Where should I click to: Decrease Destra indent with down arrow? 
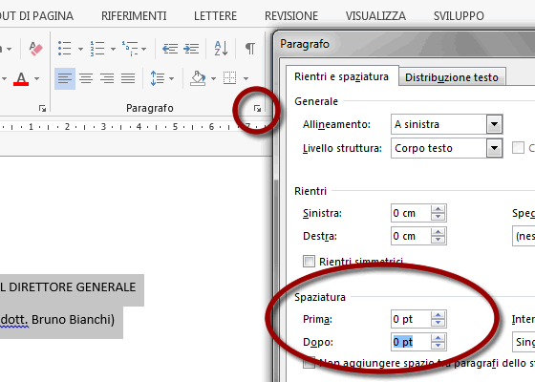tap(439, 240)
